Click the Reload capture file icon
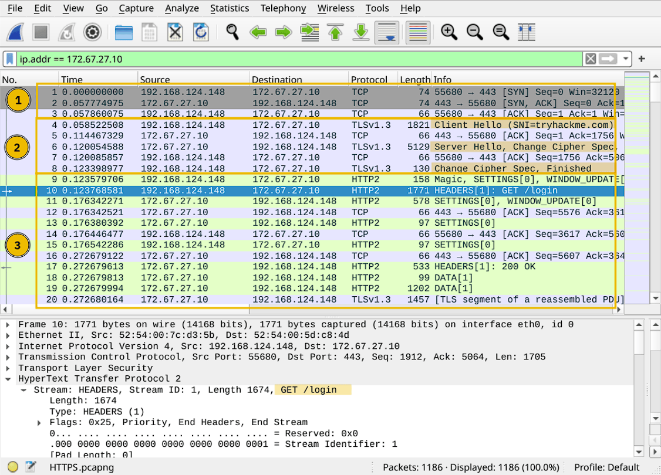This screenshot has height=475, width=661. point(201,32)
